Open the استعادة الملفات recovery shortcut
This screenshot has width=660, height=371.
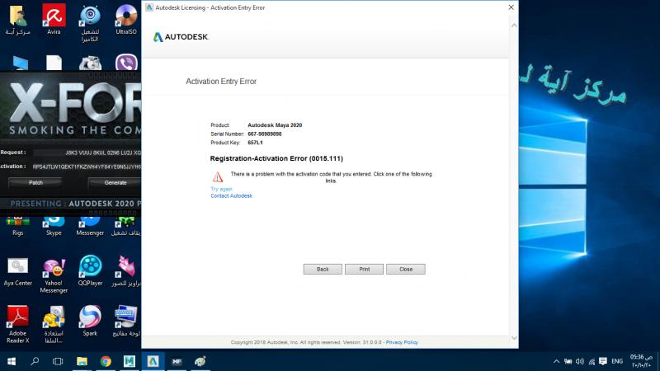coord(54,324)
